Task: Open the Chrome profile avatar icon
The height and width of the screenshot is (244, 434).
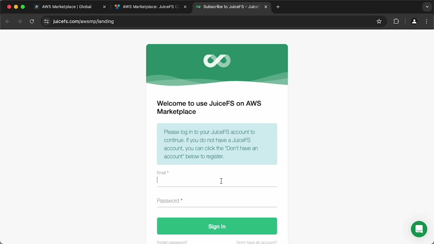Action: click(414, 21)
